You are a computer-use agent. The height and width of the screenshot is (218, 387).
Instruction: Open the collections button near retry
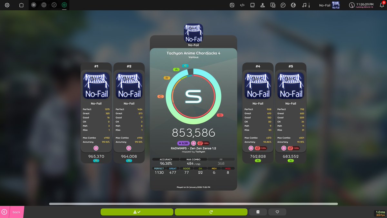point(258,212)
